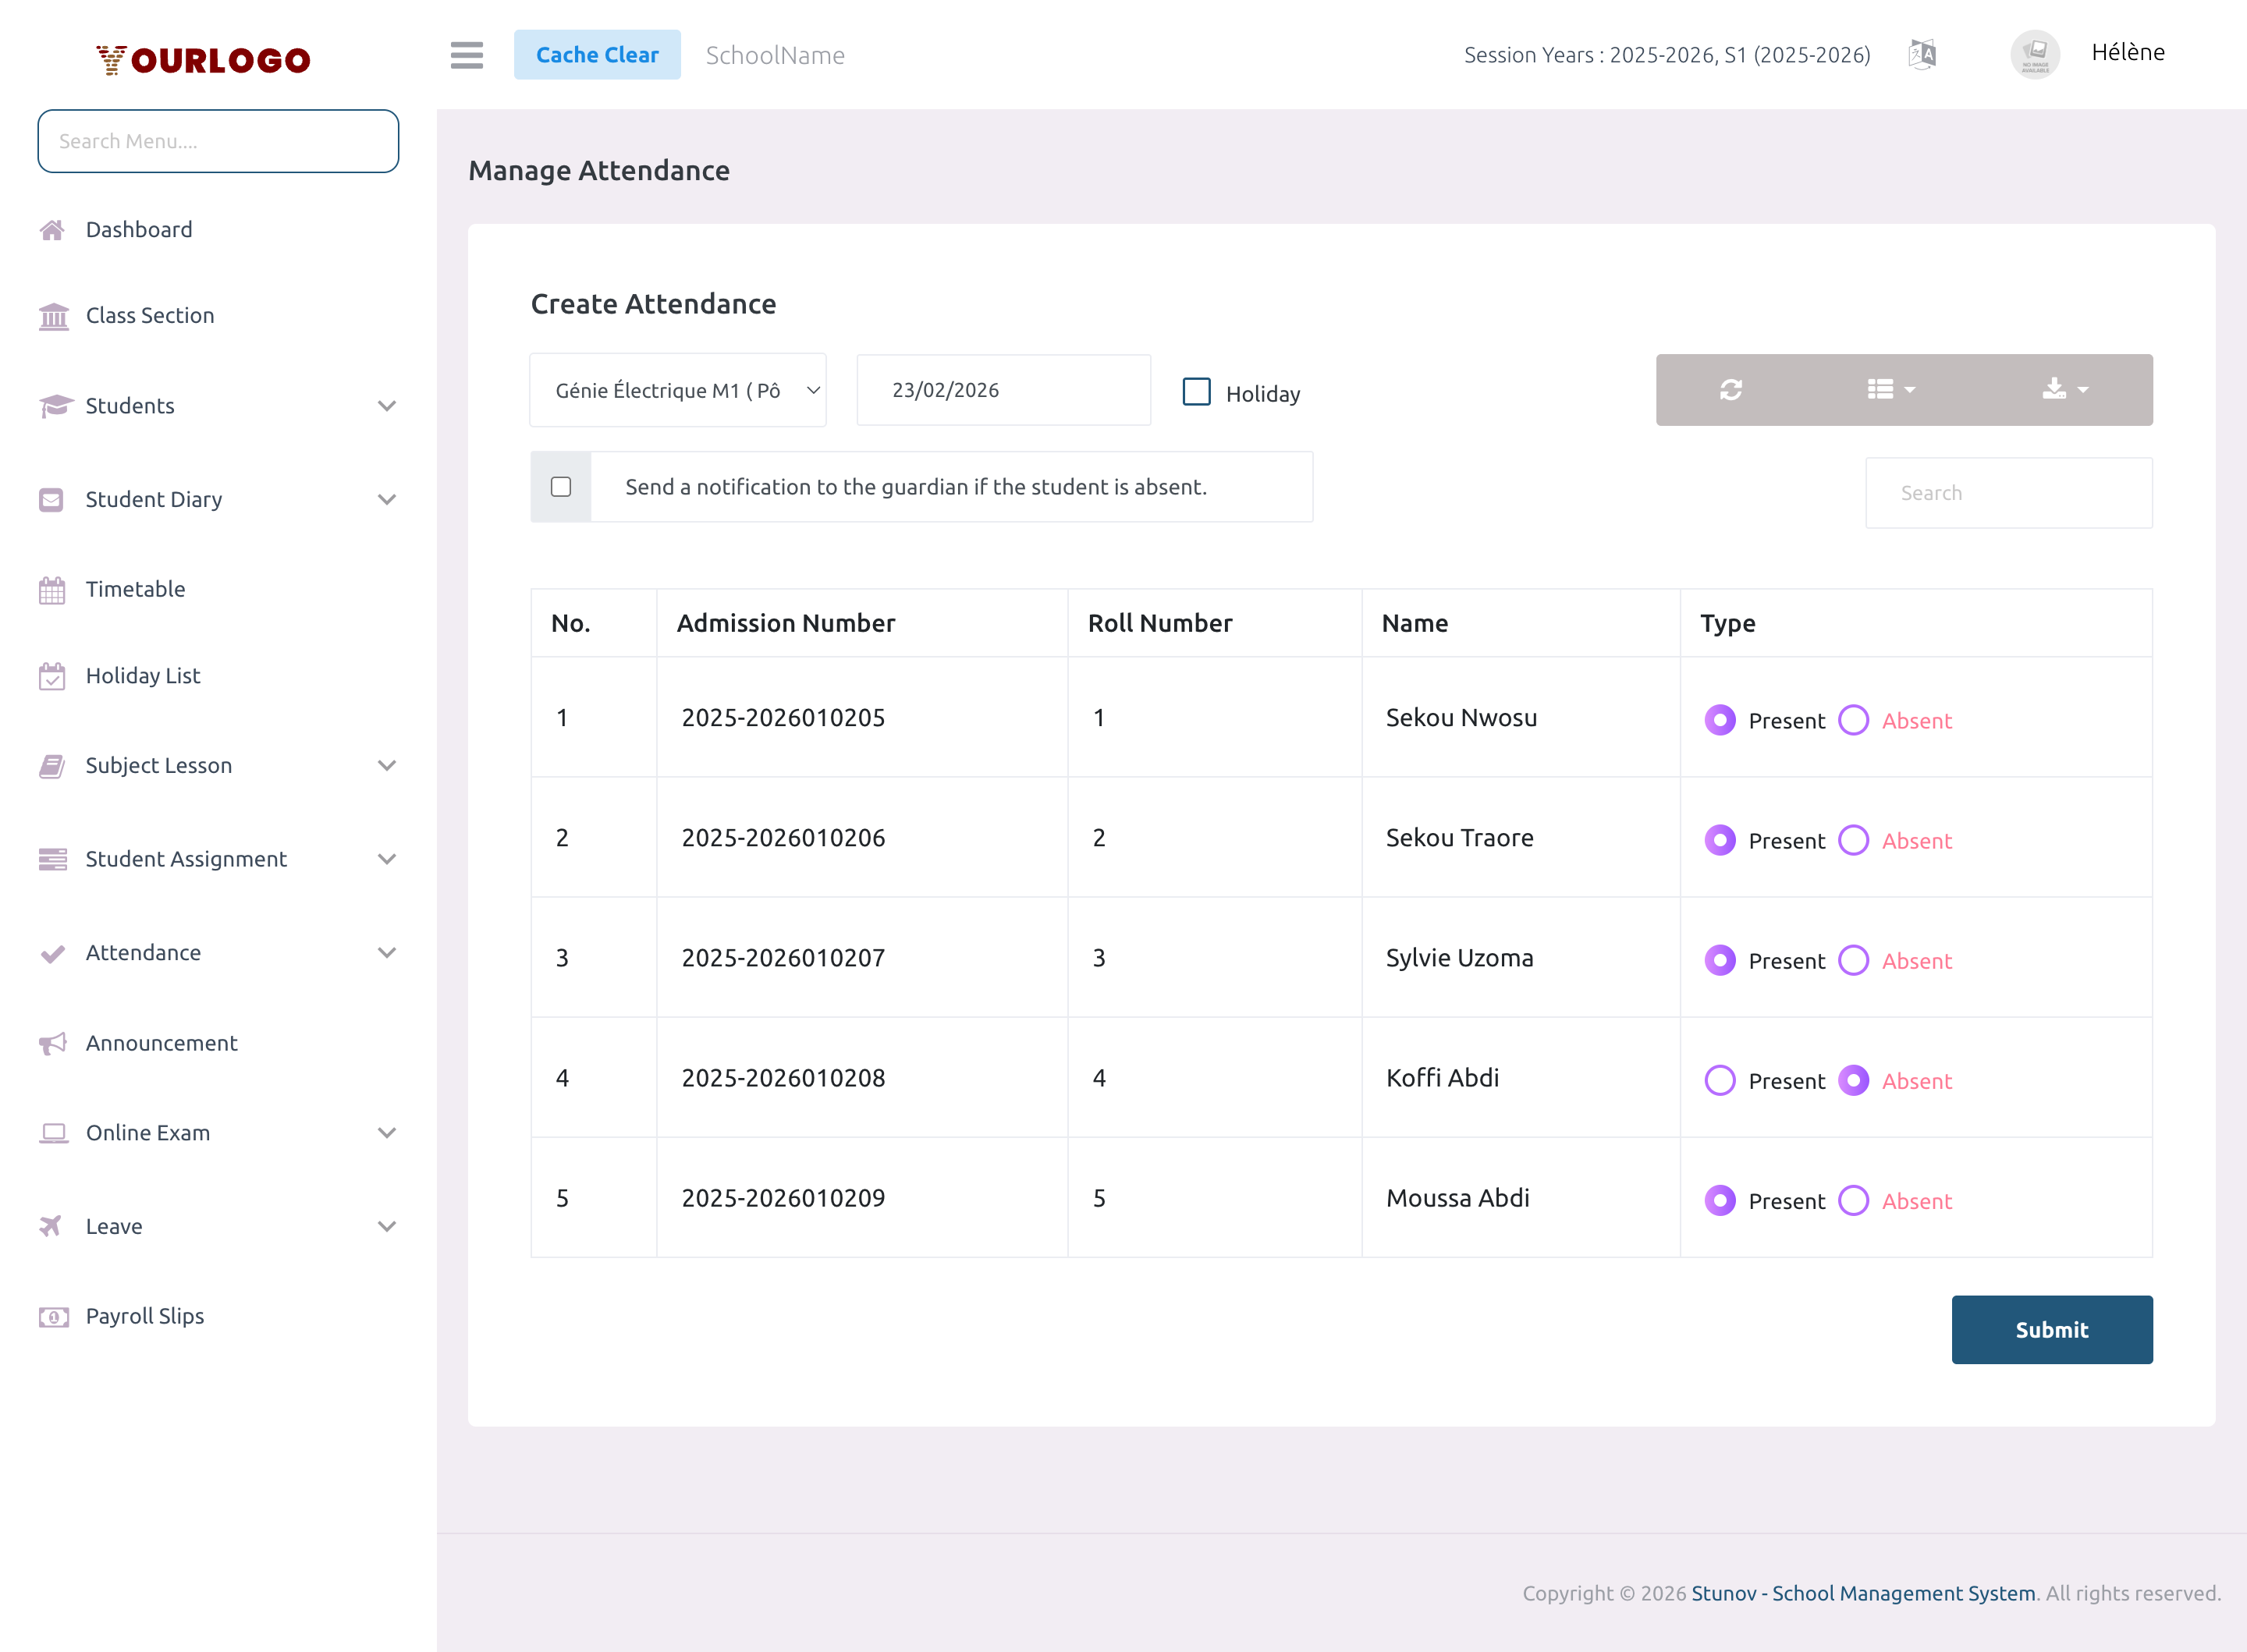Open Hélène's profile avatar
2247x1652 pixels.
coord(2035,54)
